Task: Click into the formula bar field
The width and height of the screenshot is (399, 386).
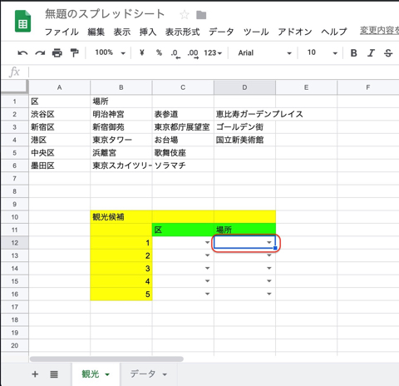Action: tap(214, 72)
